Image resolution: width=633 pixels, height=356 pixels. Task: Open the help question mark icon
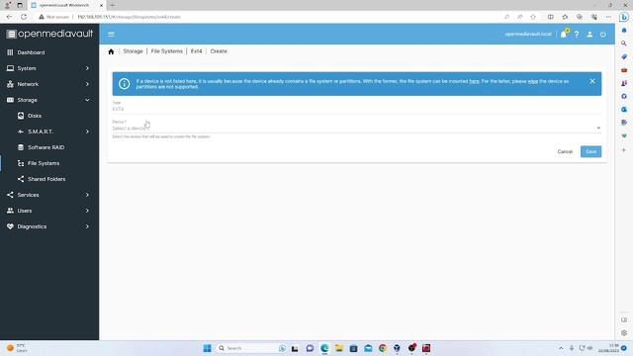point(577,35)
